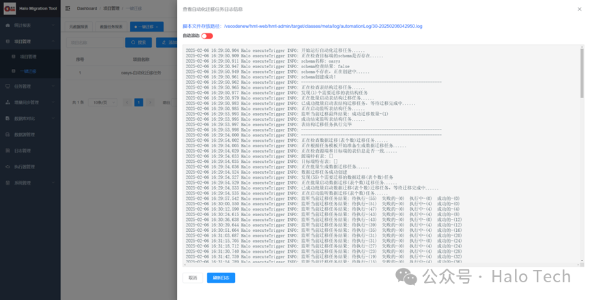
Task: Expand the 数据库对比 menu chevron
Action: pos(53,118)
